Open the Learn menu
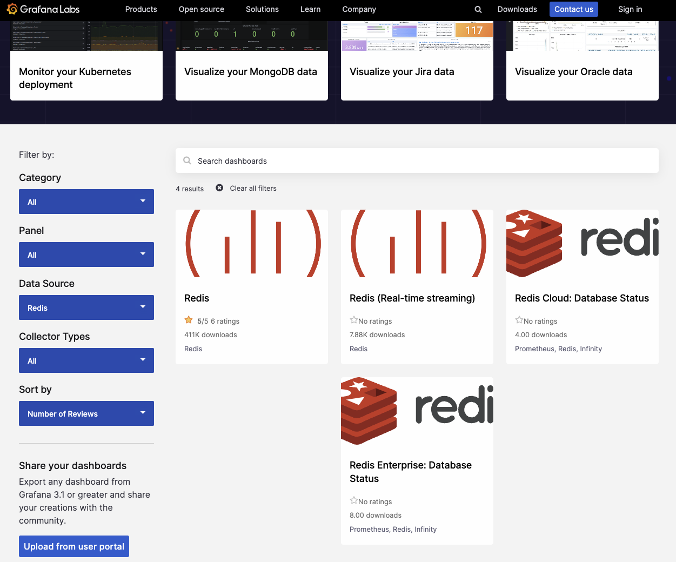The width and height of the screenshot is (676, 562). tap(311, 9)
